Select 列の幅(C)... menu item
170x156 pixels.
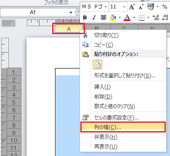(123, 127)
